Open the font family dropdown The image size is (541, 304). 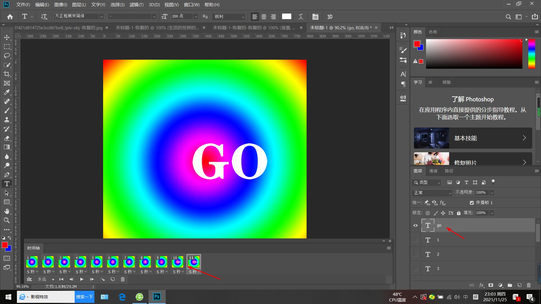point(101,17)
